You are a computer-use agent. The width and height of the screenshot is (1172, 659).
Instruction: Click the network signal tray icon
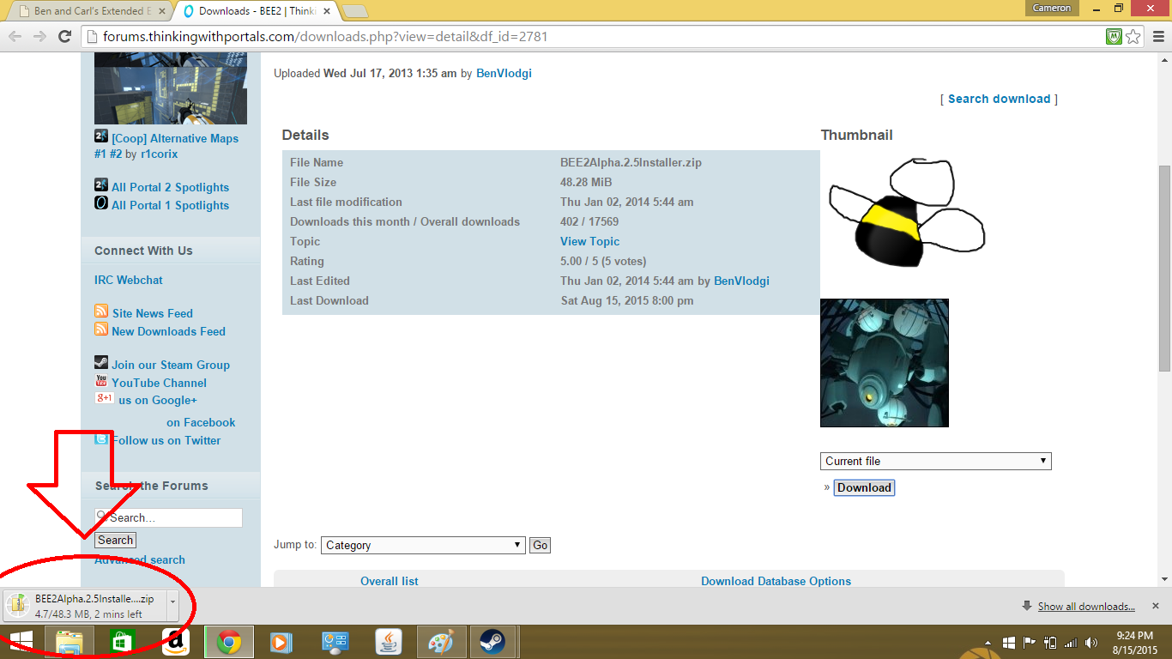pos(1071,643)
